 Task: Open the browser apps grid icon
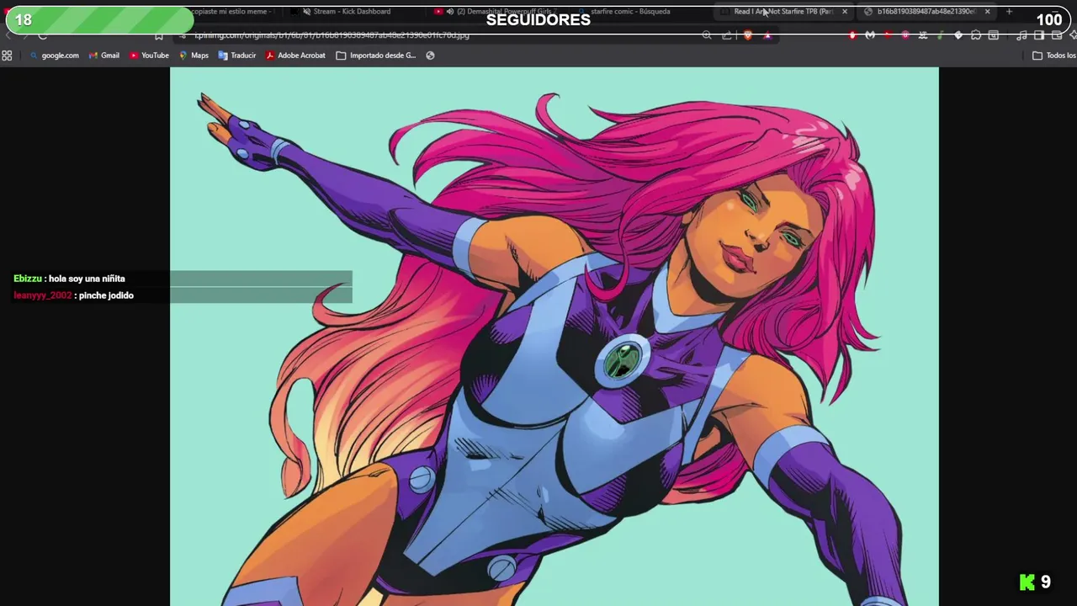click(7, 56)
